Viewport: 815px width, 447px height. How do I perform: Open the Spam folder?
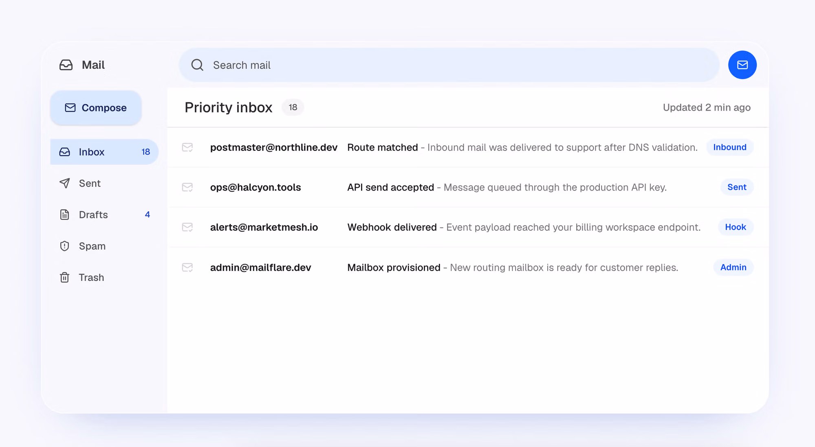[x=104, y=246]
